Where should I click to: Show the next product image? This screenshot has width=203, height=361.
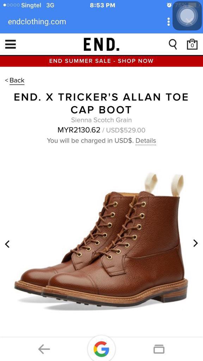coord(195,243)
